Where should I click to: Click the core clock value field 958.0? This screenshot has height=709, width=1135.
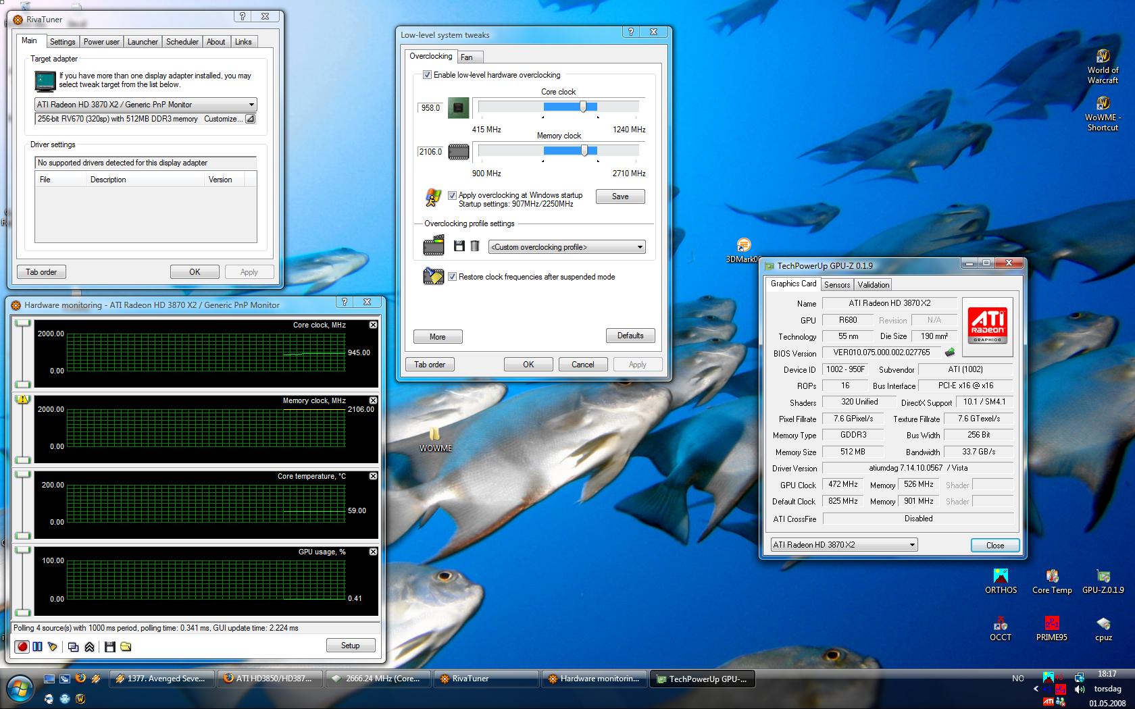coord(430,108)
